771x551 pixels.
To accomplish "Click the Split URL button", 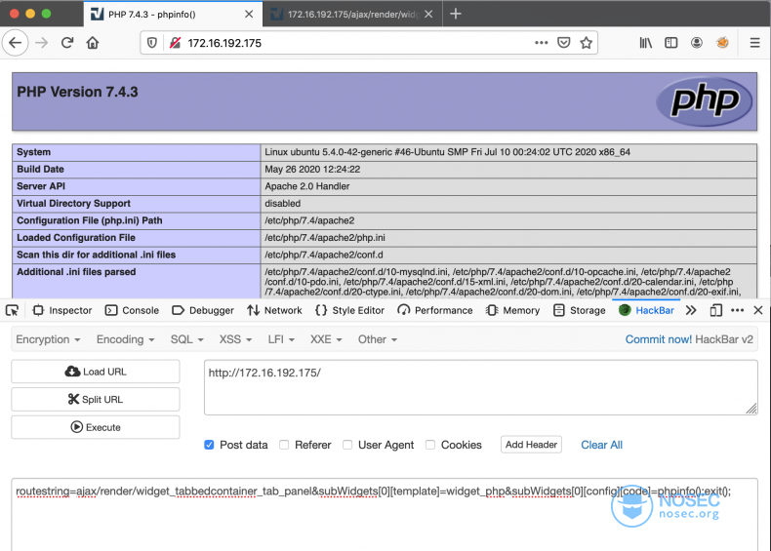I will pos(96,399).
